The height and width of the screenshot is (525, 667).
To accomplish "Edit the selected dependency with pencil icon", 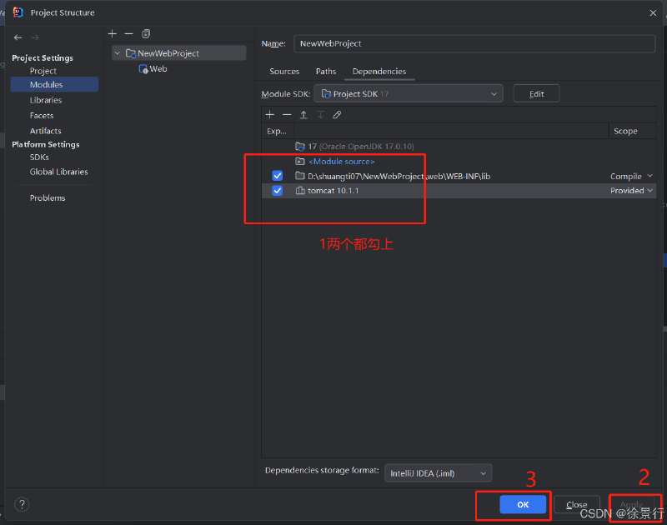I will (x=337, y=114).
